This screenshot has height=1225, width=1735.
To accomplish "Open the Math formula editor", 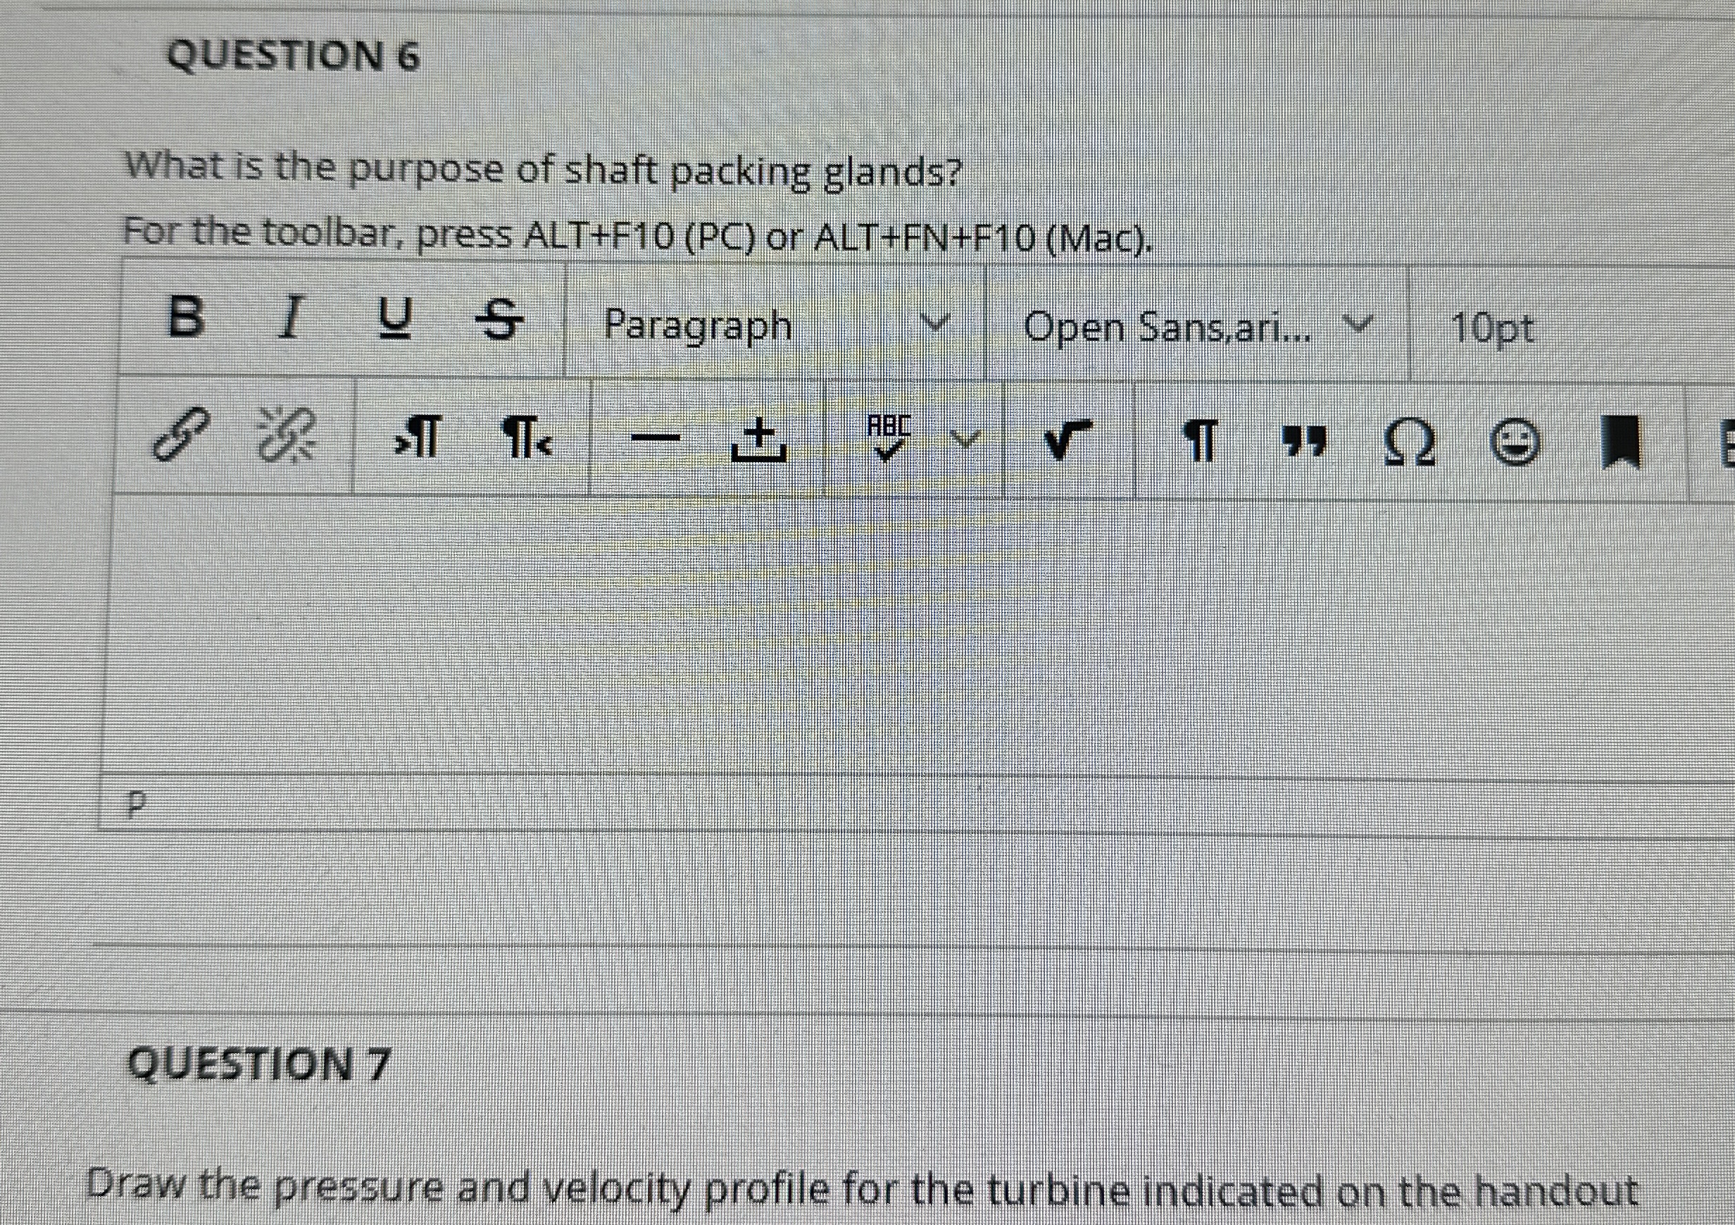I will coord(1073,442).
